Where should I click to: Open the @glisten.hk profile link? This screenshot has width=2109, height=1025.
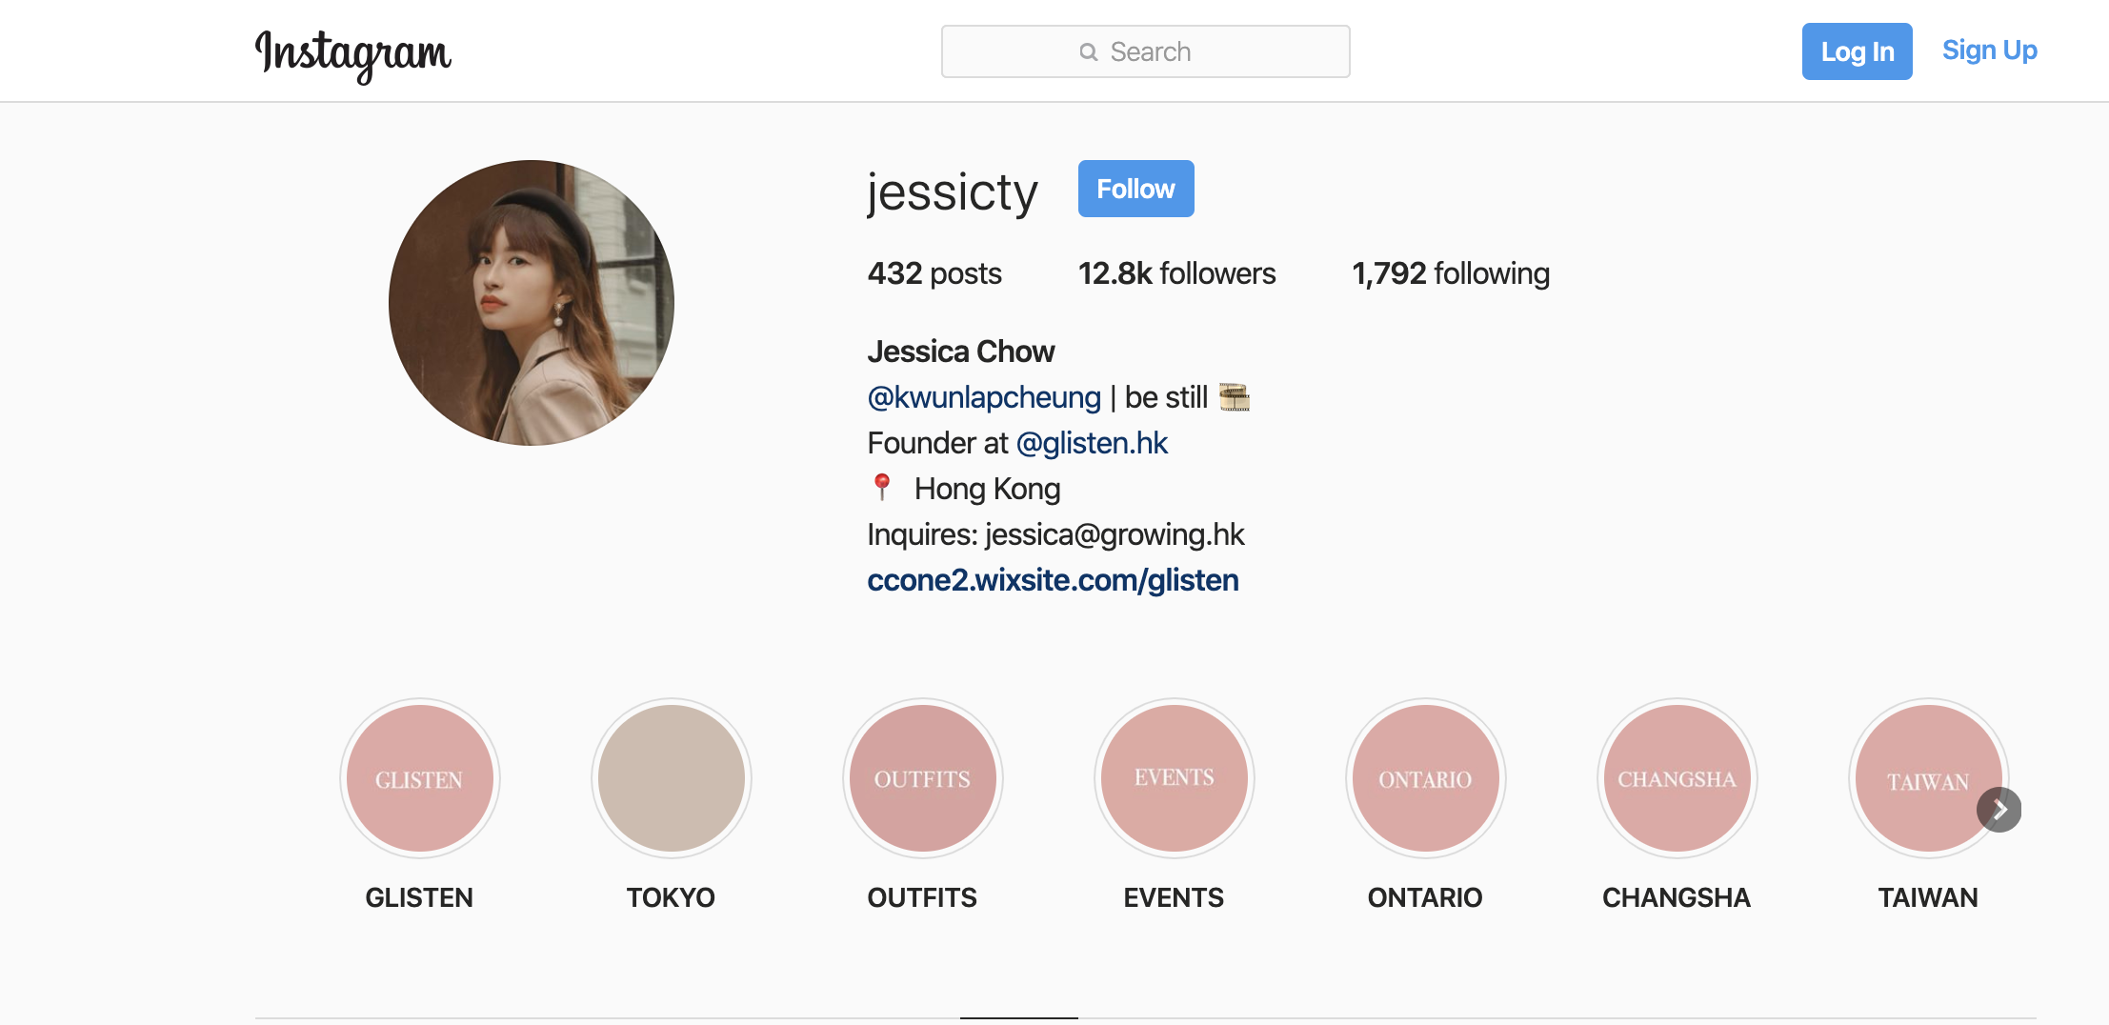click(x=1092, y=443)
